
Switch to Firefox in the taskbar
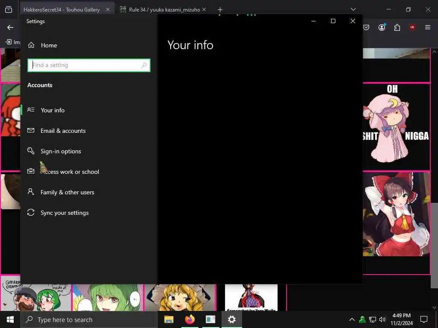[x=189, y=319]
